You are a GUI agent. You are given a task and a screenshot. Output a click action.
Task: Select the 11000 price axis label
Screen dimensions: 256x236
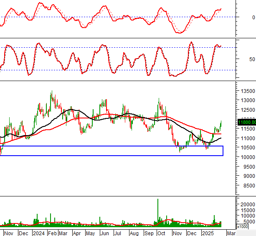248,139
